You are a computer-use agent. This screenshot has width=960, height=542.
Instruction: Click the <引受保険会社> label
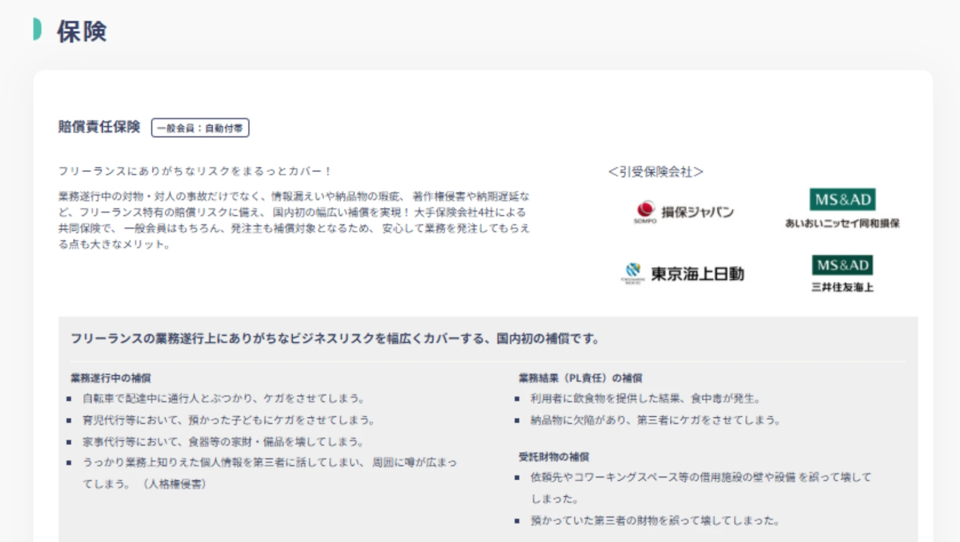click(655, 172)
